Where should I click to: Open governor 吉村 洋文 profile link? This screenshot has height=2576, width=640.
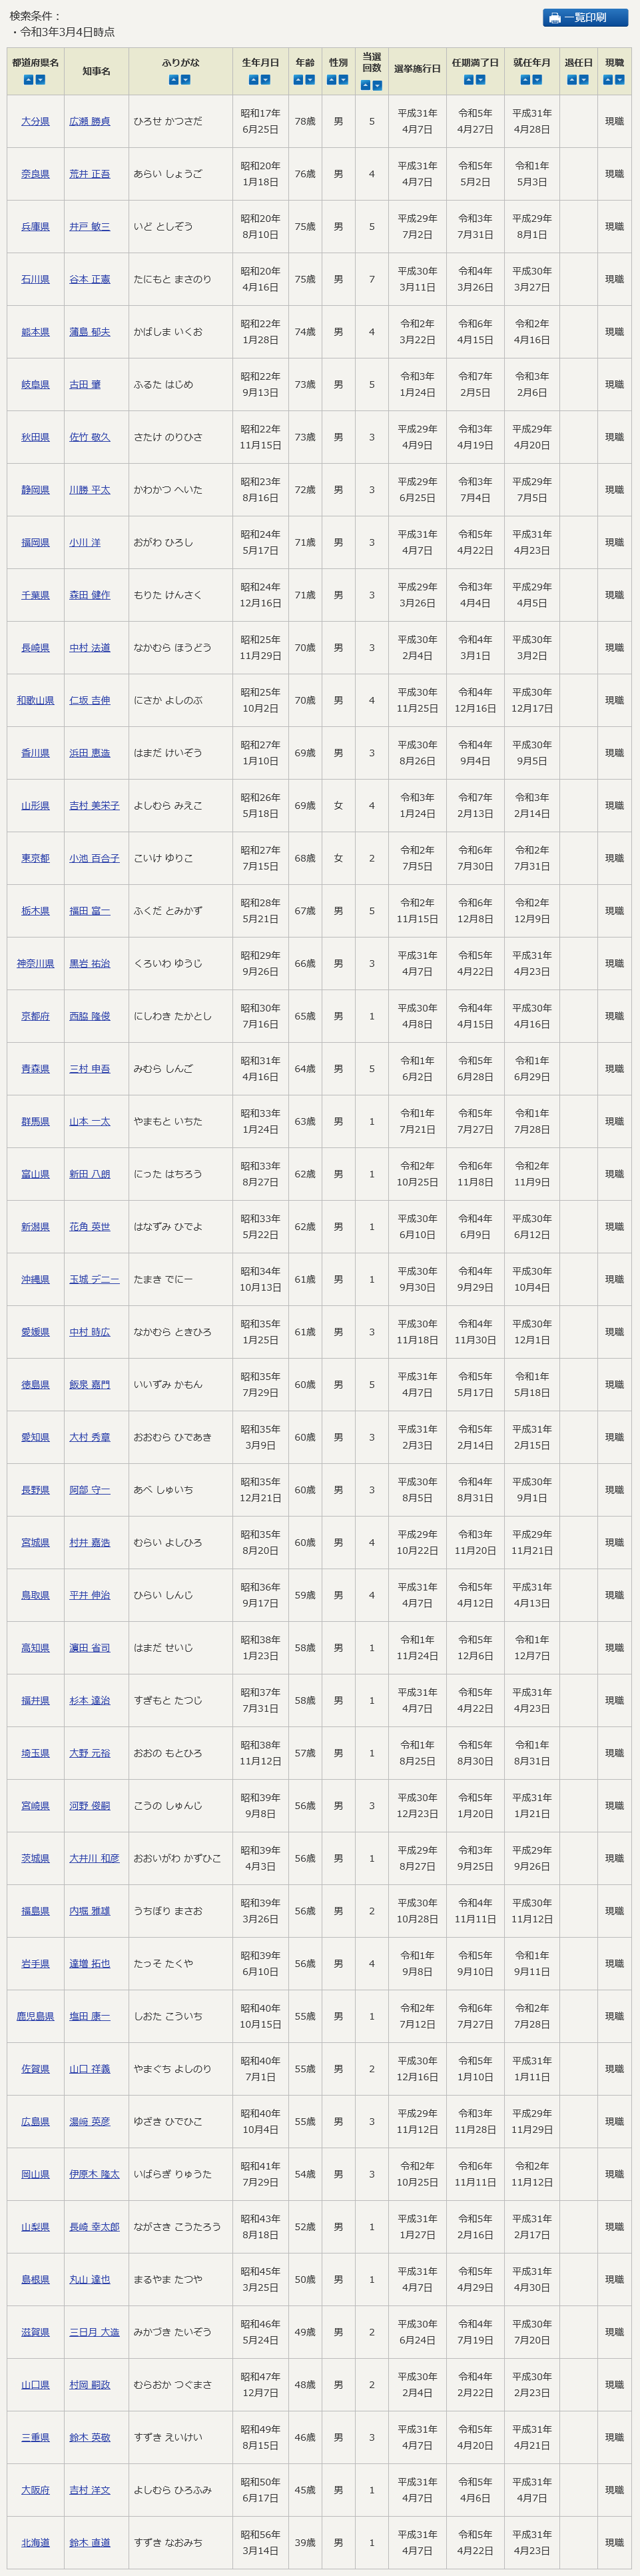click(89, 2490)
